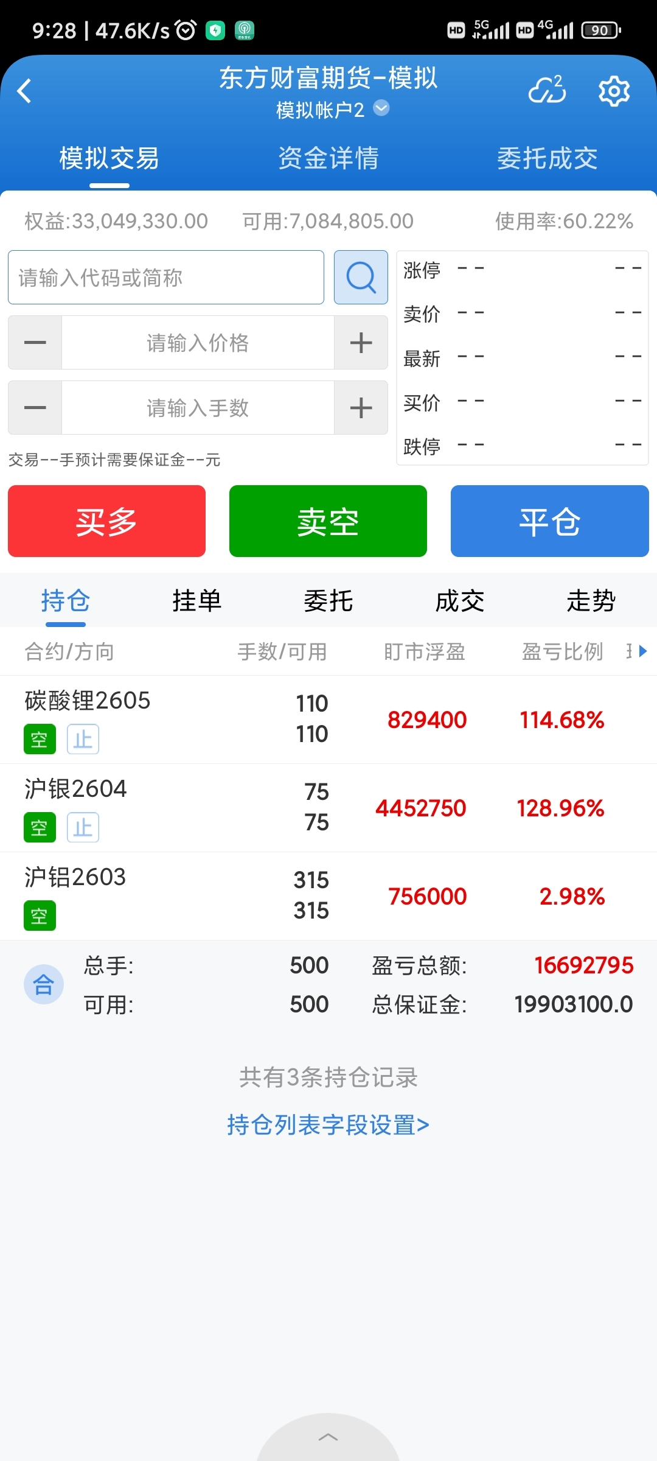Image resolution: width=657 pixels, height=1461 pixels.
Task: Open the cloud sync icon
Action: [547, 91]
